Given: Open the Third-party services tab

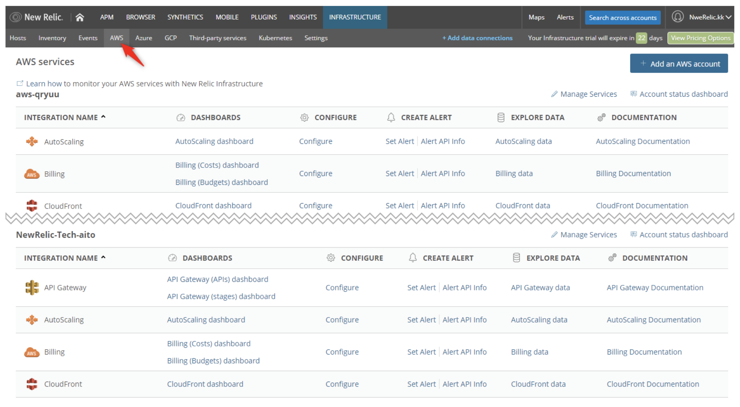Looking at the screenshot, I should click(218, 38).
